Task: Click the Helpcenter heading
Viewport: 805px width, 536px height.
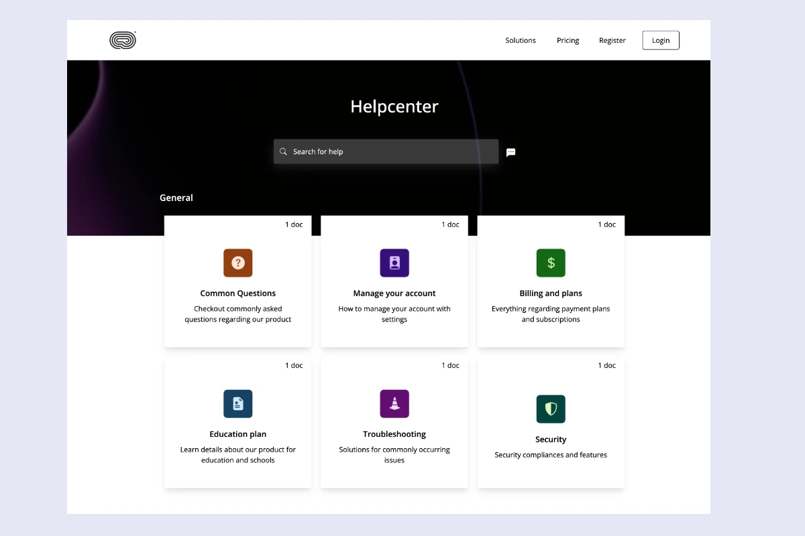Action: click(x=394, y=107)
